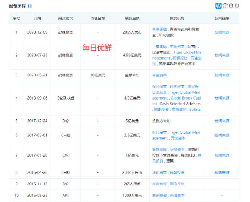250x202 pixels.
Task: Select the amount cell 4.5亿美元
Action: (132, 98)
